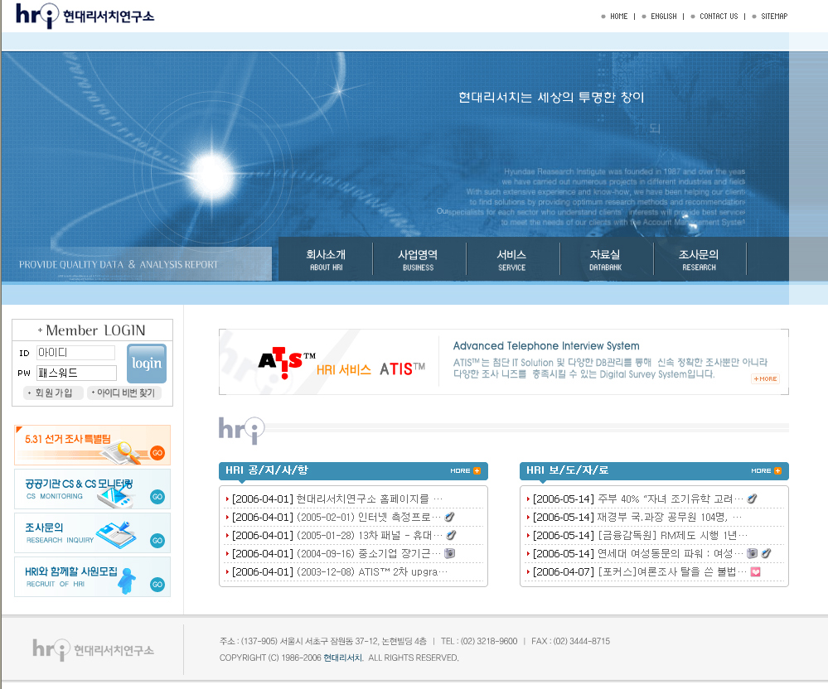Click the HRI logo in header
This screenshot has width=828, height=689.
(x=85, y=16)
